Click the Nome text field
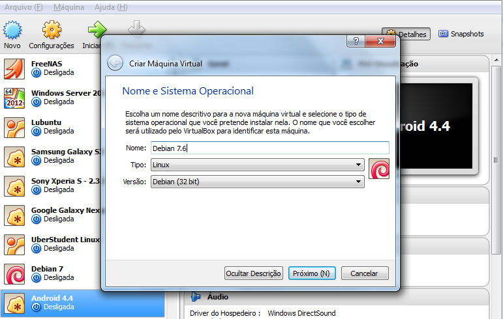Viewport: 503px width, 319px height. pyautogui.click(x=270, y=148)
